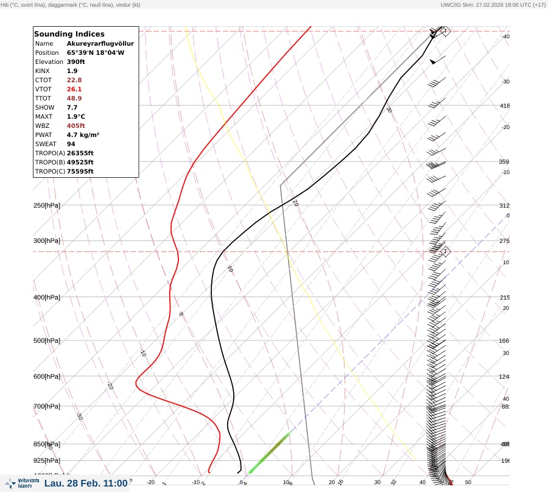
Task: Click the 700[hPa] pressure label
Action: coord(47,406)
